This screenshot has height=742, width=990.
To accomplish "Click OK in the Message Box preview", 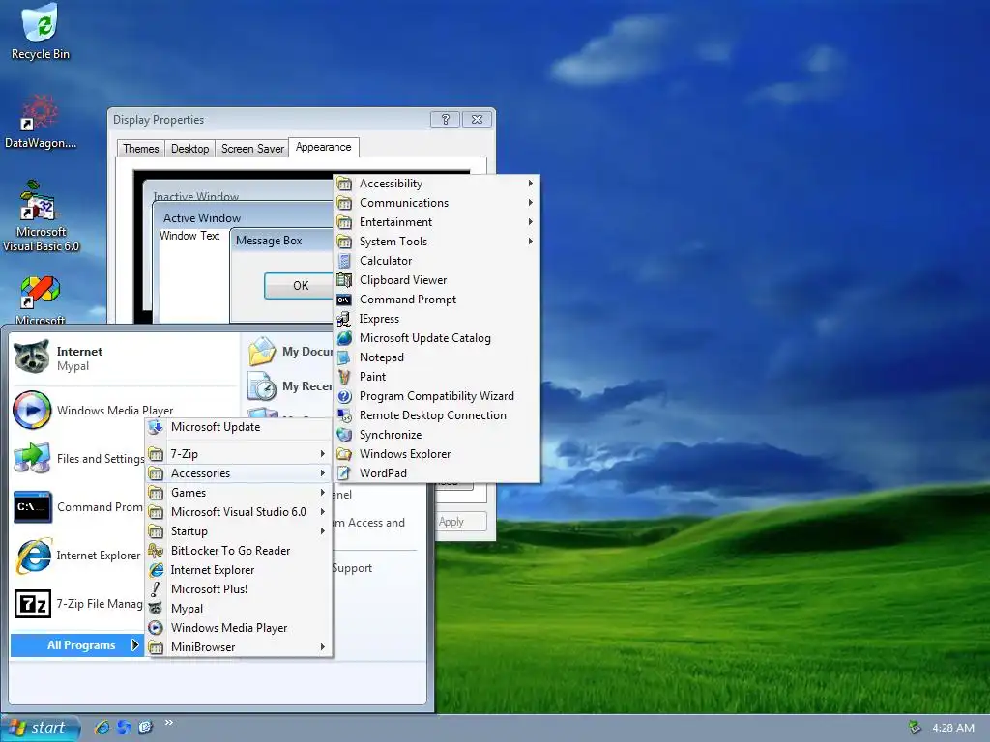I will (x=300, y=286).
